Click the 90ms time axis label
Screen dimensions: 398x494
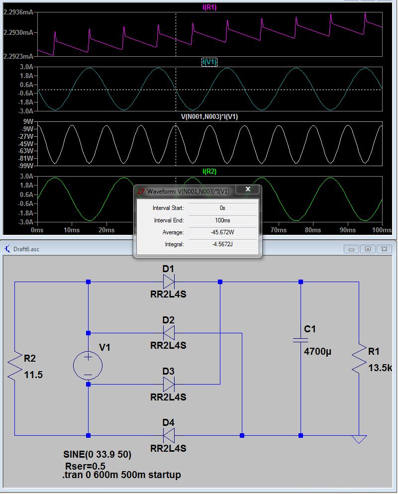tap(347, 230)
